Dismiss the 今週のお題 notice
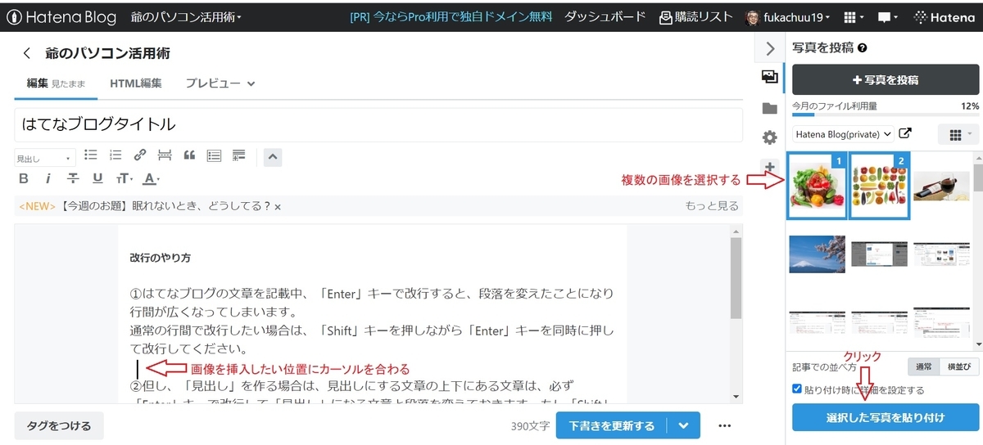 point(278,207)
